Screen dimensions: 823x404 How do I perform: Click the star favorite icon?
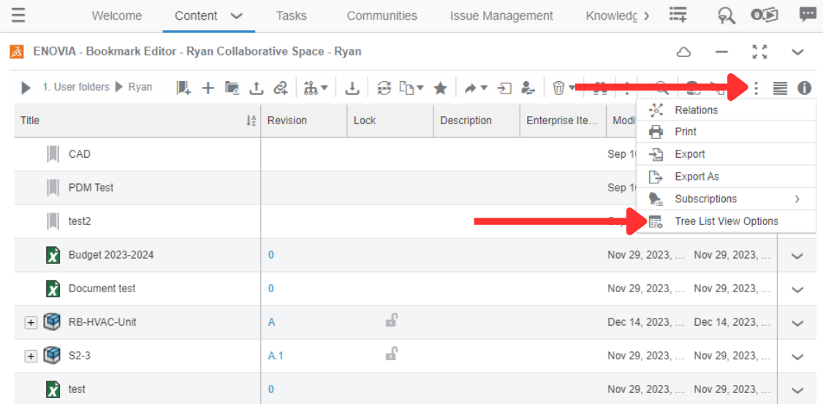pos(440,88)
